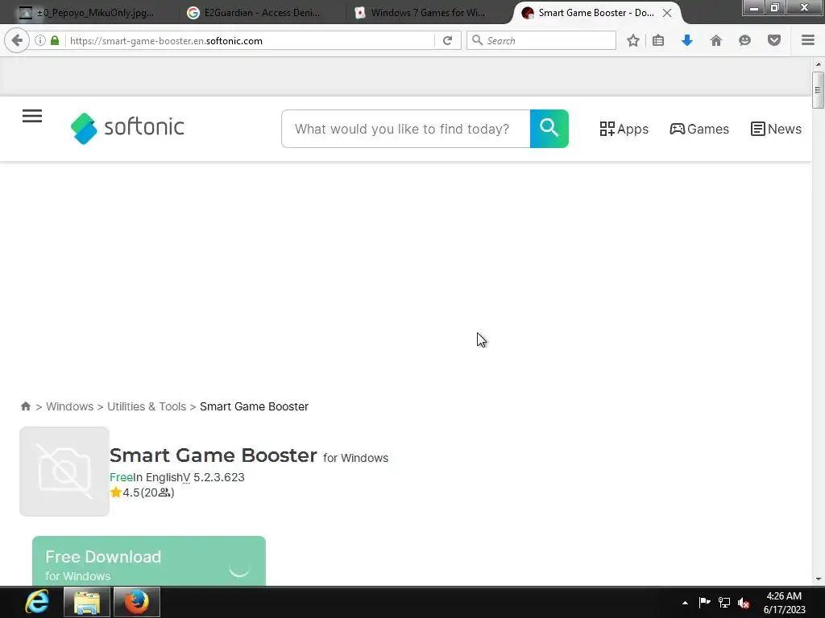Image resolution: width=825 pixels, height=618 pixels.
Task: Click the rating star icon
Action: 116,492
